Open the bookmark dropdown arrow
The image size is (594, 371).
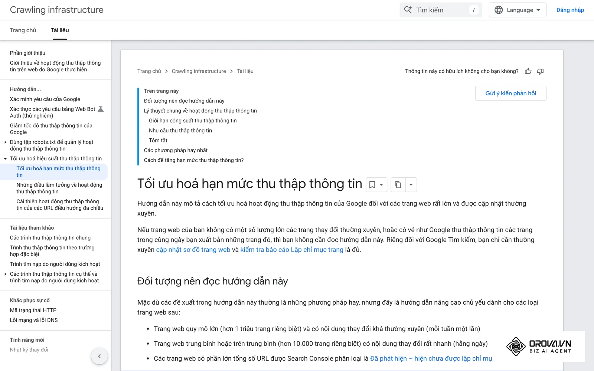coord(381,185)
